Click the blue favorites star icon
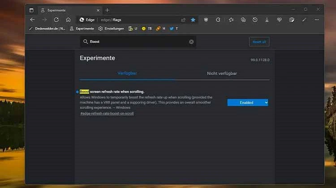The height and width of the screenshot is (188, 336). coord(193,20)
